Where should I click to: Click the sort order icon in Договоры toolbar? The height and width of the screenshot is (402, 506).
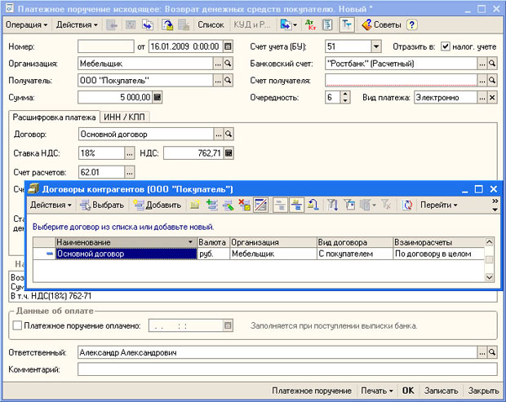pos(332,205)
